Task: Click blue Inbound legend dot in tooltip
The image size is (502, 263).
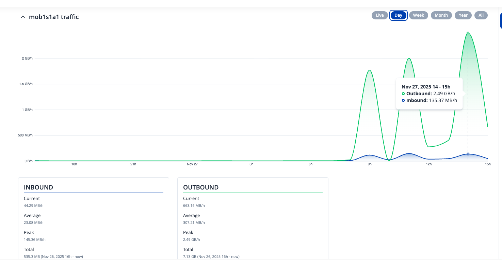Action: tap(403, 100)
